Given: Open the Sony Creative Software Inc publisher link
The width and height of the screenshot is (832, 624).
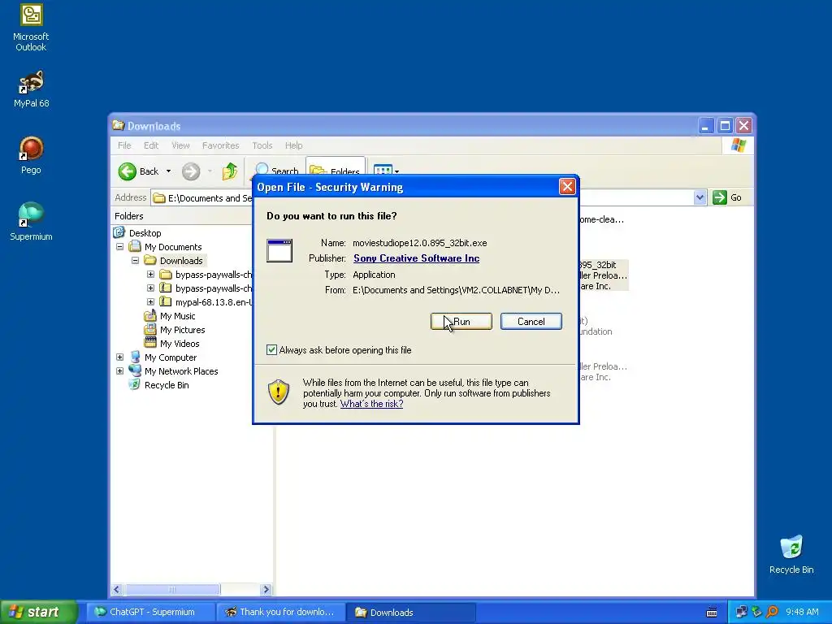Looking at the screenshot, I should pyautogui.click(x=416, y=258).
